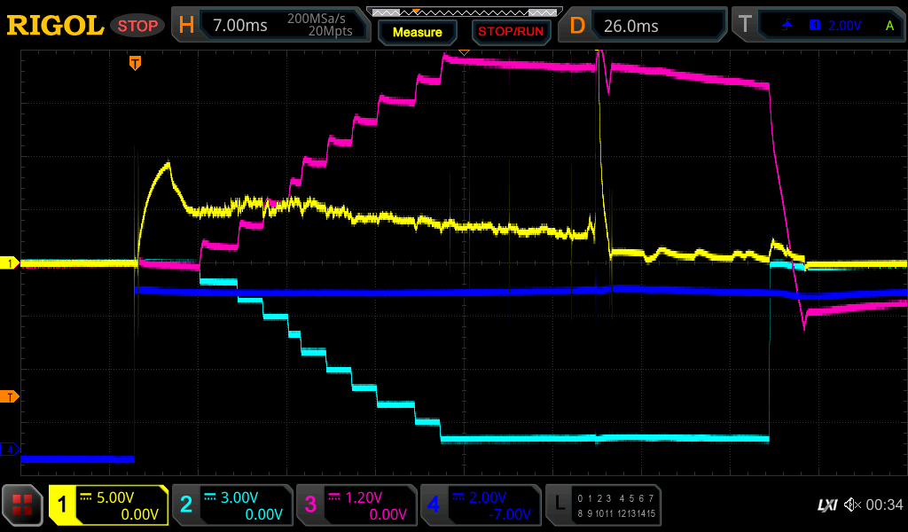Toggle channel 4 blue 2.00V label

pos(480,505)
